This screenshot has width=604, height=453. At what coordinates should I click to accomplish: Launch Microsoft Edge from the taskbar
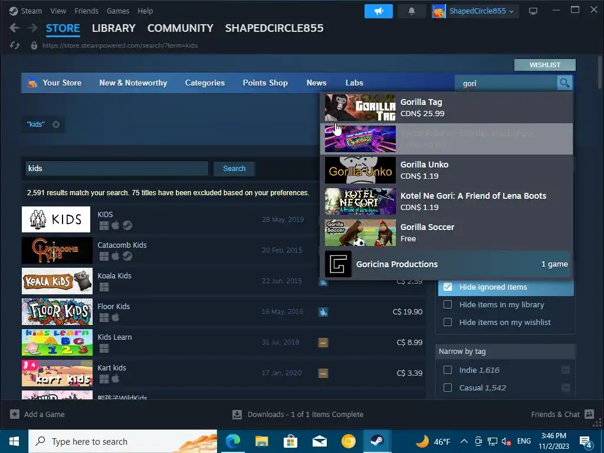[232, 441]
